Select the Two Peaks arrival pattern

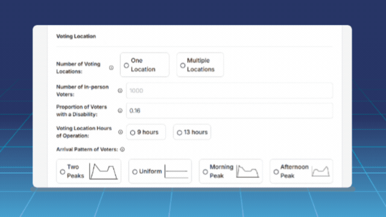coord(63,172)
